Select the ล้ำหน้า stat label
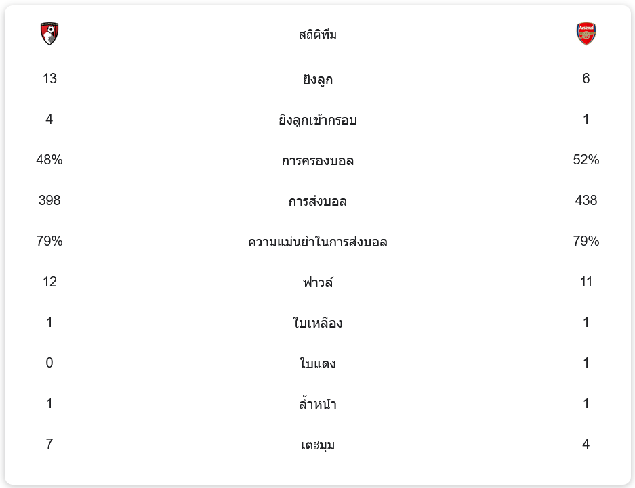The image size is (635, 488). pos(317,404)
